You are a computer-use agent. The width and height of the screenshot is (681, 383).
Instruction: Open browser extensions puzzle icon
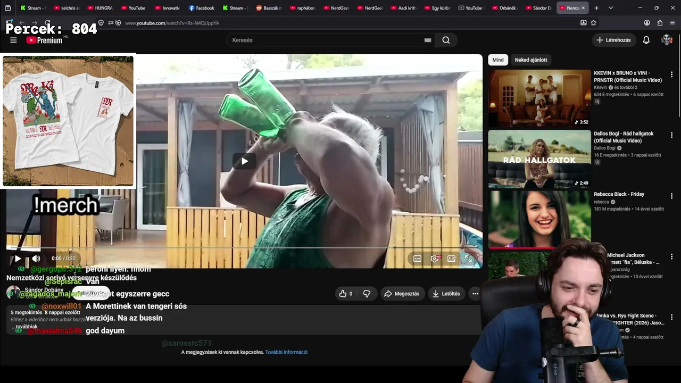660,23
